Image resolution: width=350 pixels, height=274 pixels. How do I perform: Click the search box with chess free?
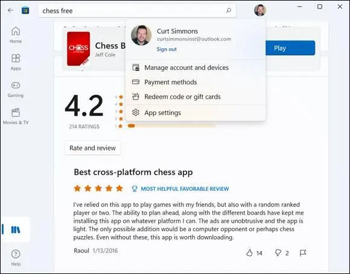tap(137, 11)
